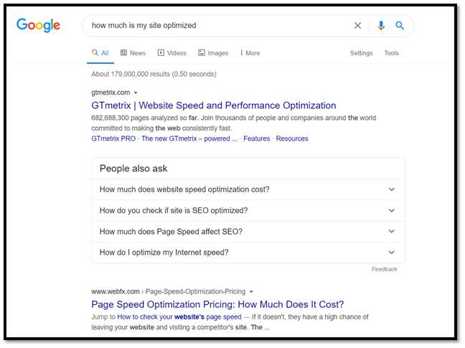Clear the search query with X
Viewport: 465px width, 348px height.
(357, 26)
